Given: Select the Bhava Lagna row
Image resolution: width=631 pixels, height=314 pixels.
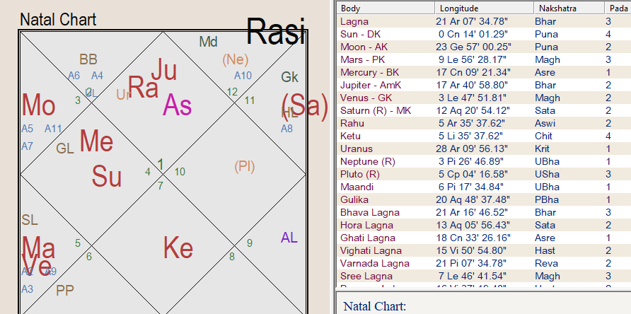Looking at the screenshot, I should 484,212.
